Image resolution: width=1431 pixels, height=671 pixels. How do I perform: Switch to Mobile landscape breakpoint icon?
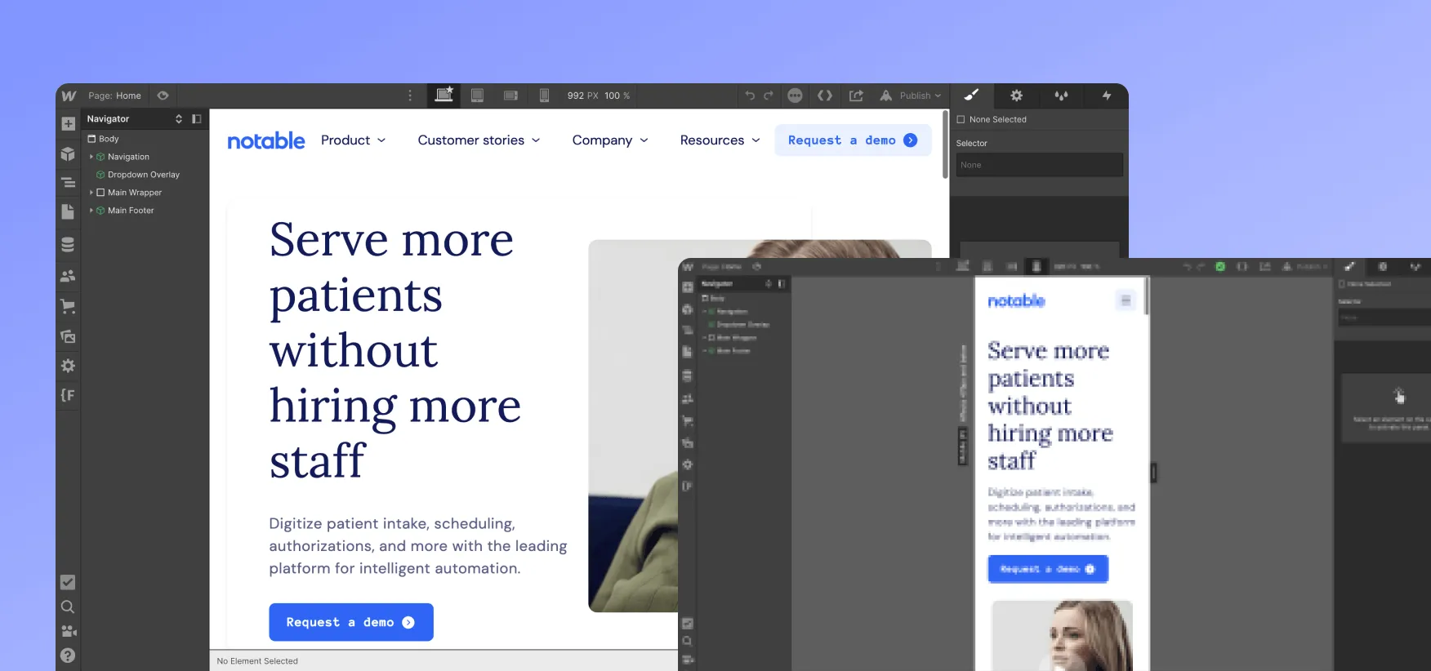510,96
